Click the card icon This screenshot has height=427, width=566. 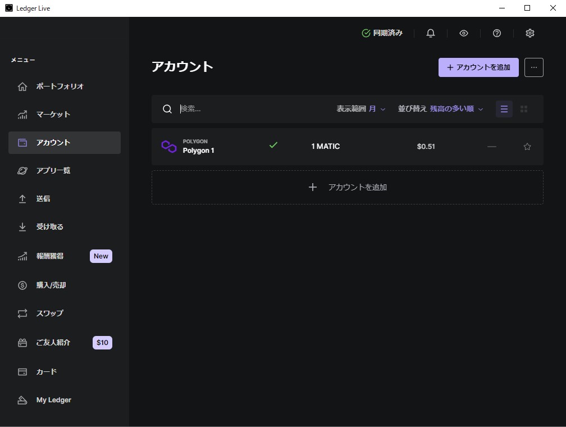(x=22, y=372)
